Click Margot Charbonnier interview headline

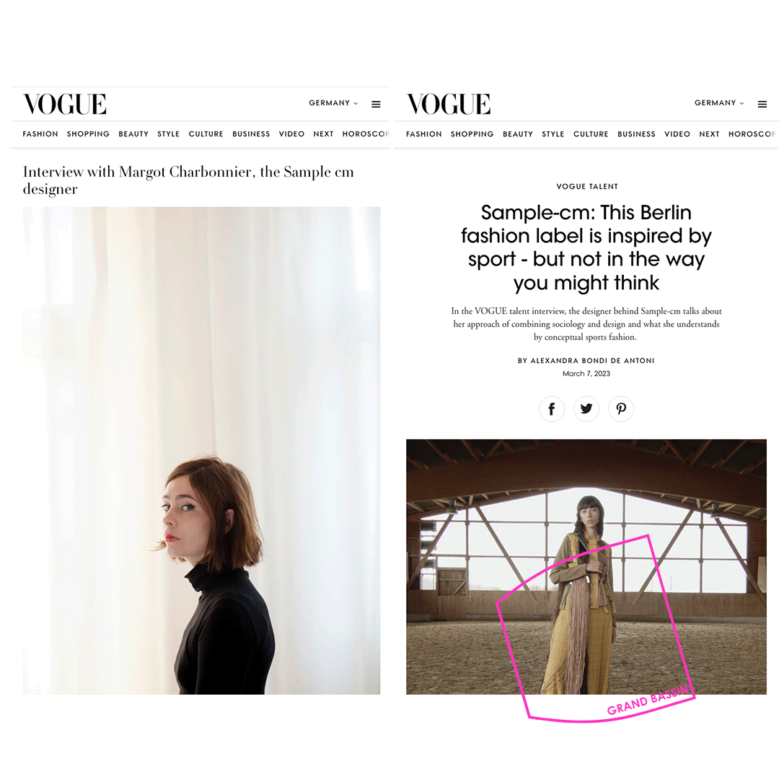point(188,180)
